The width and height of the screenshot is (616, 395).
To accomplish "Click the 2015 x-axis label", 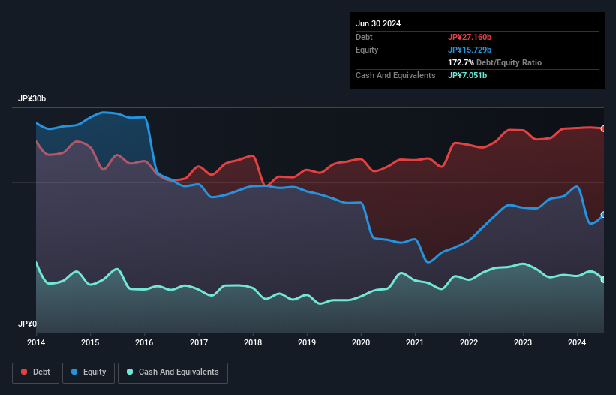I will click(x=90, y=342).
